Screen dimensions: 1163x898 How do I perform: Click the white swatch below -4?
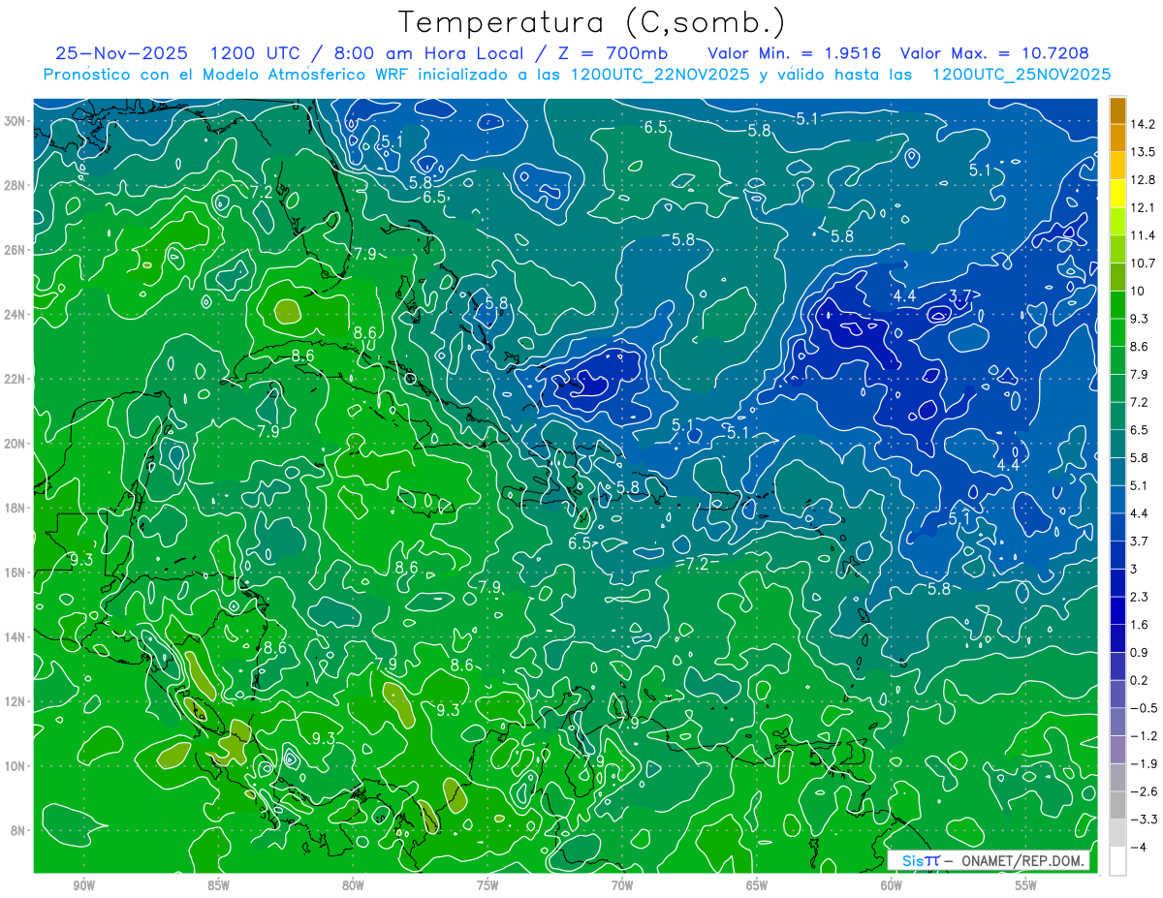pos(1117,861)
